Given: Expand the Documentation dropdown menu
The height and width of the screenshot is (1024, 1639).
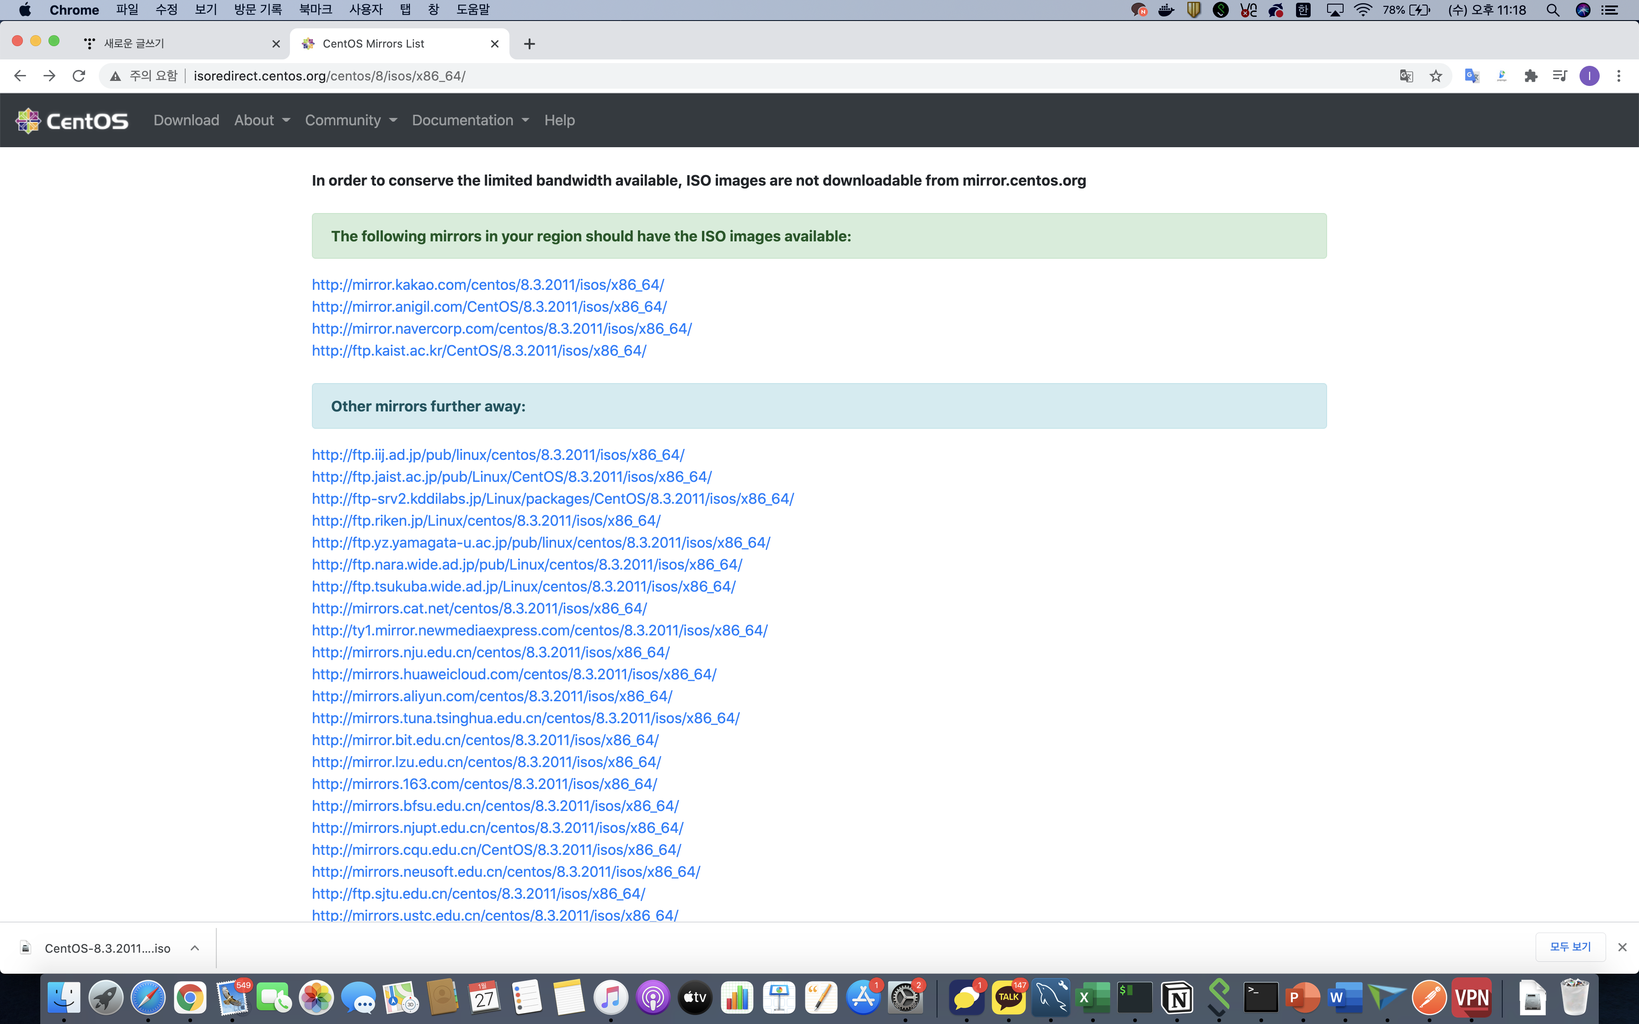Looking at the screenshot, I should point(470,121).
